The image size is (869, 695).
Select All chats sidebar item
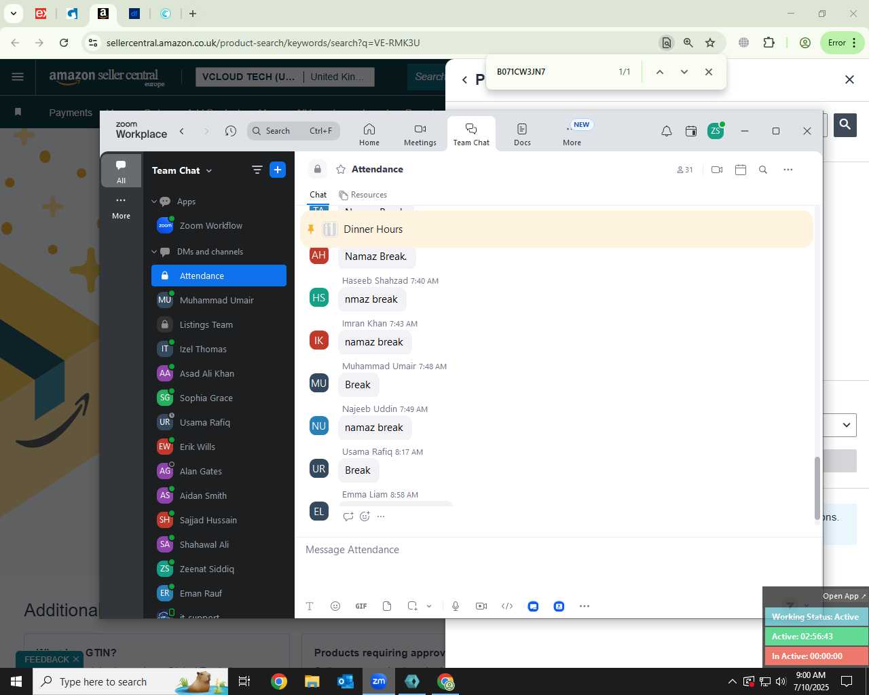point(121,170)
